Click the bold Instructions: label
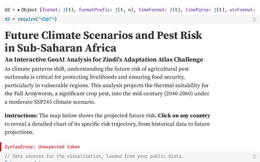 click(21, 116)
